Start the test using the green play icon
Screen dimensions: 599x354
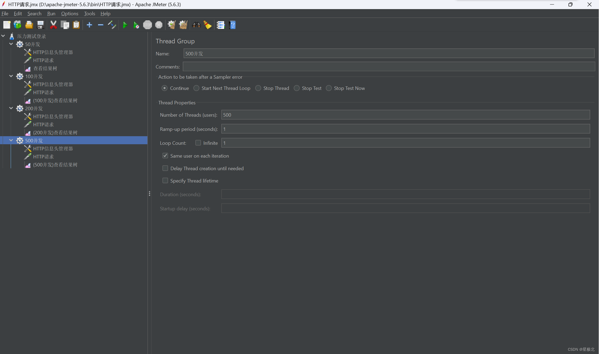pyautogui.click(x=125, y=25)
